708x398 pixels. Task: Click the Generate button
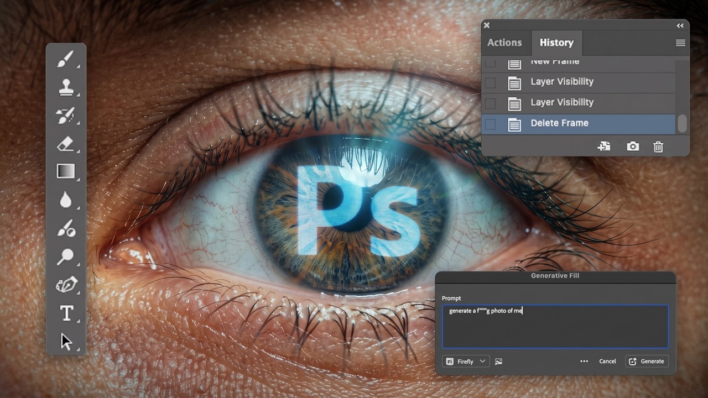point(647,362)
